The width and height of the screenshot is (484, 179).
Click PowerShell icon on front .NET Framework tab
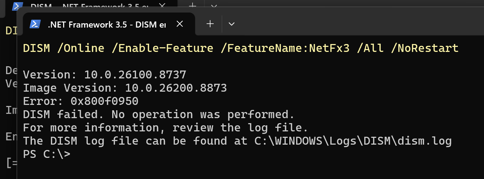click(35, 24)
